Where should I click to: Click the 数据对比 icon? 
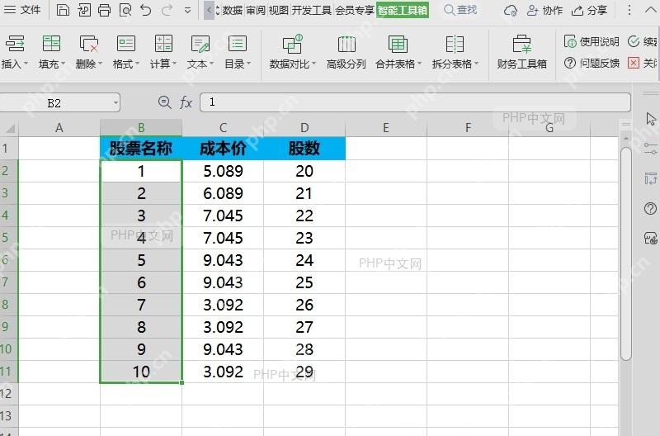(293, 45)
